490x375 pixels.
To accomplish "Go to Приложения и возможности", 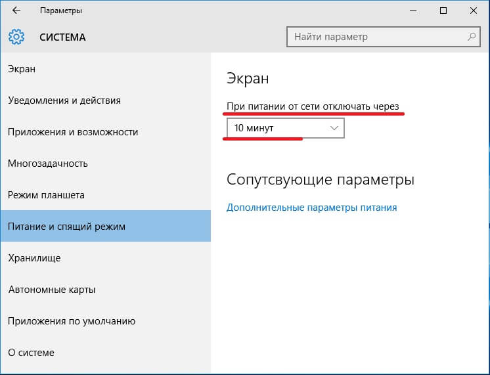I will [73, 132].
